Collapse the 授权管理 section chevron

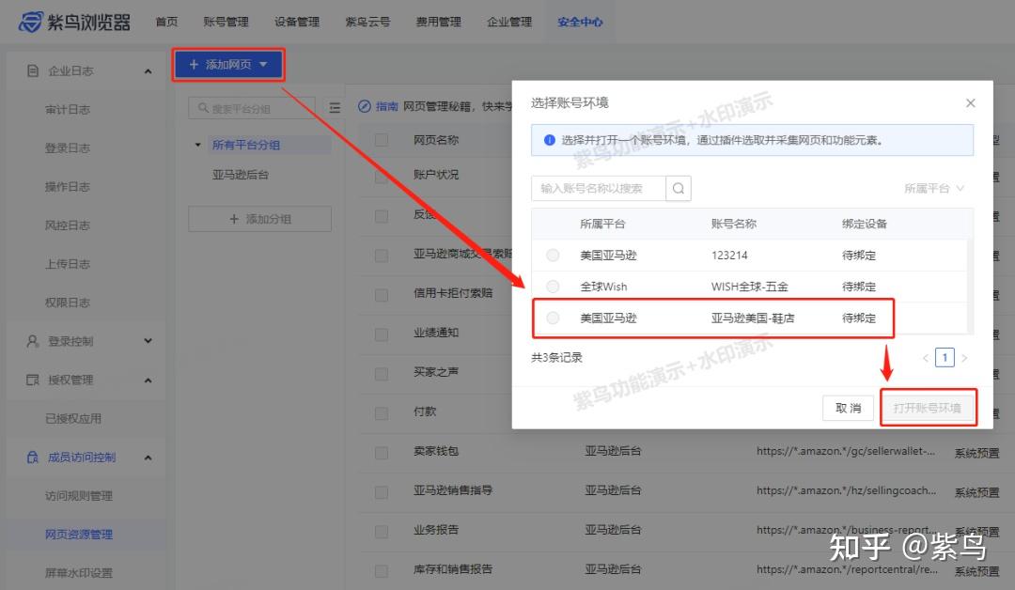pos(148,380)
